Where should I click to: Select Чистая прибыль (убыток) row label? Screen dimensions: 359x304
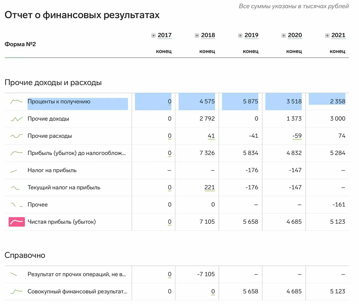click(62, 222)
